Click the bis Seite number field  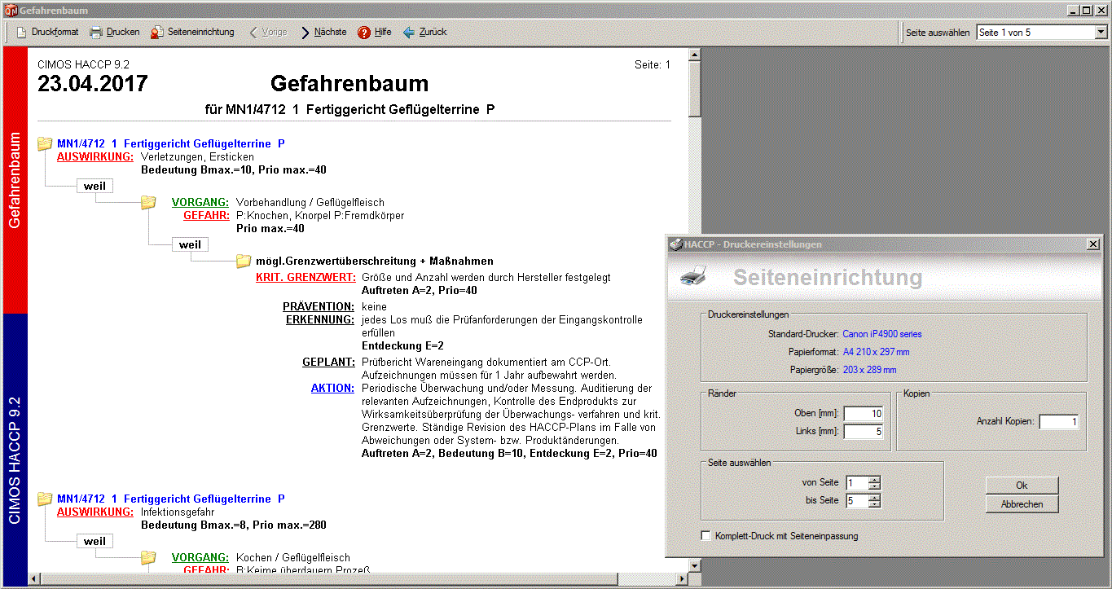[x=857, y=500]
